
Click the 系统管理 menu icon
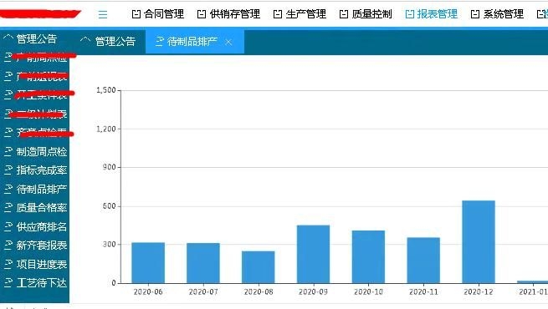pos(475,14)
